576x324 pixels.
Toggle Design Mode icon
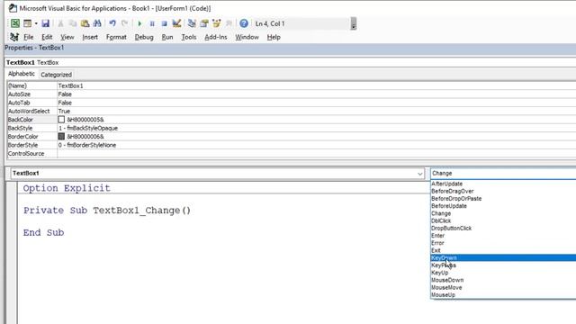(176, 23)
